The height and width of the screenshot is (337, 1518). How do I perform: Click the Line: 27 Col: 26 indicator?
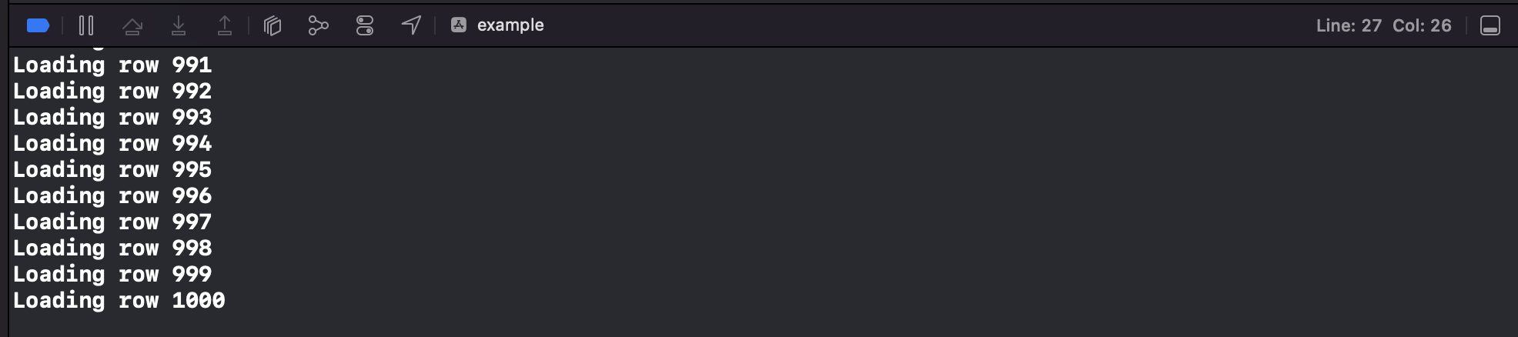click(1383, 25)
